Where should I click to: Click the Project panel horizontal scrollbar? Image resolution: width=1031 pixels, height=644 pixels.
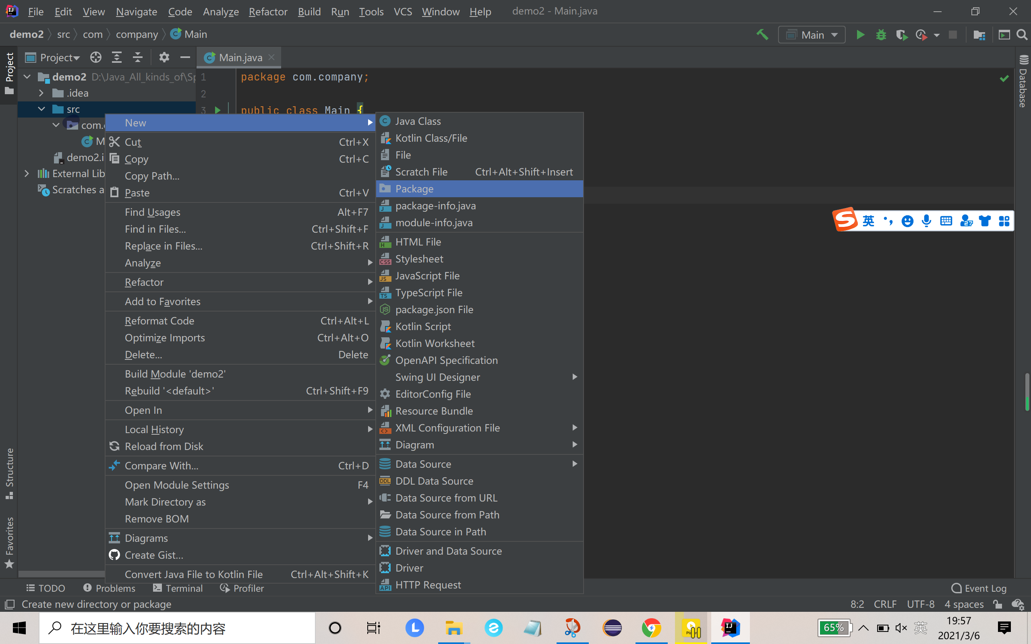(x=62, y=573)
